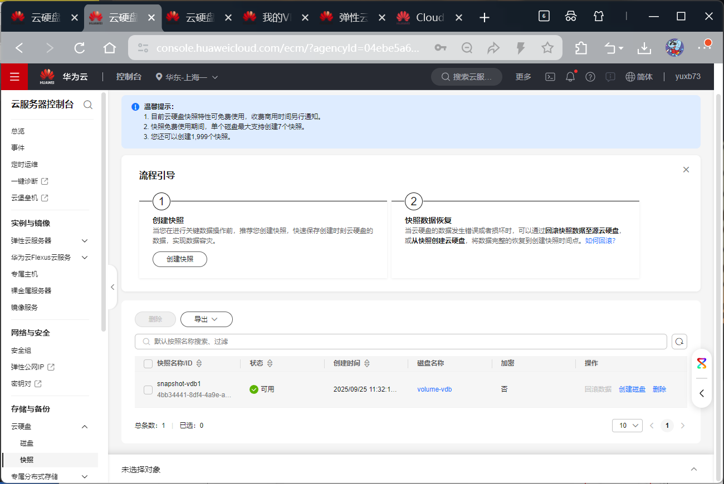This screenshot has width=724, height=484.
Task: Open the CloudShell terminal icon
Action: pyautogui.click(x=550, y=77)
